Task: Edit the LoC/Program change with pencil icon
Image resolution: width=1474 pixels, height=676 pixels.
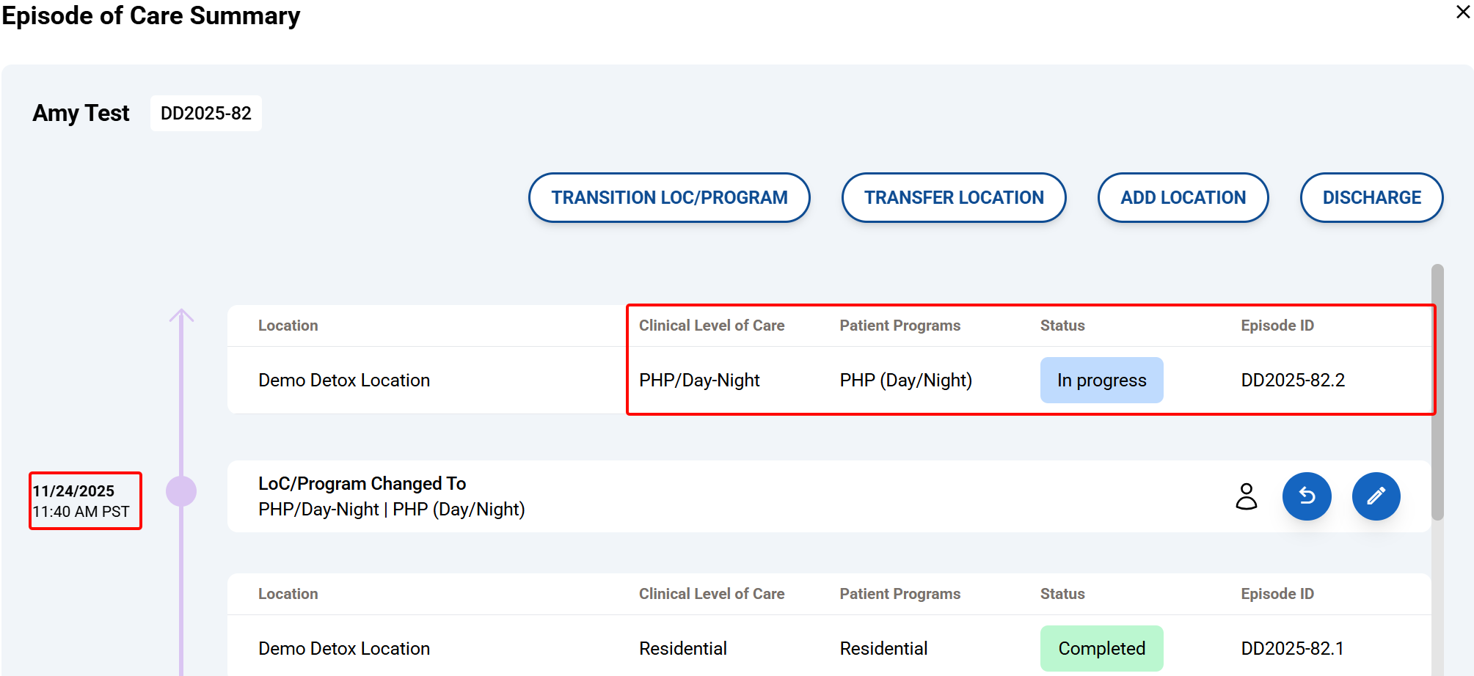Action: coord(1376,496)
